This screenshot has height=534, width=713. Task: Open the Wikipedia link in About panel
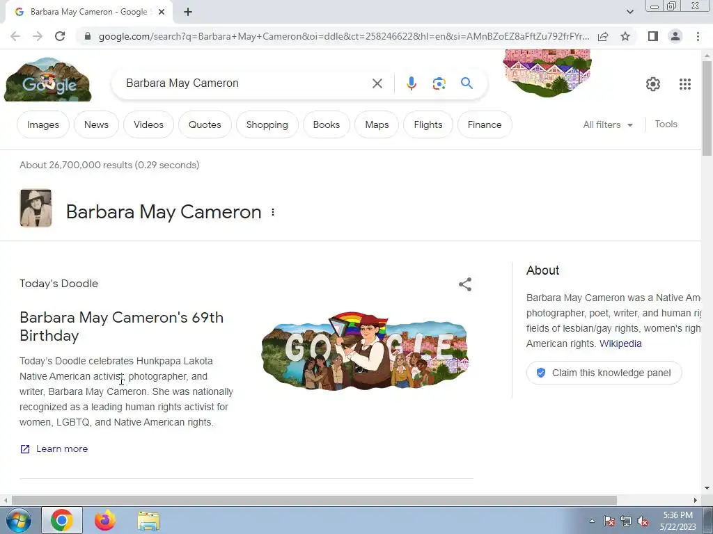[x=620, y=343]
